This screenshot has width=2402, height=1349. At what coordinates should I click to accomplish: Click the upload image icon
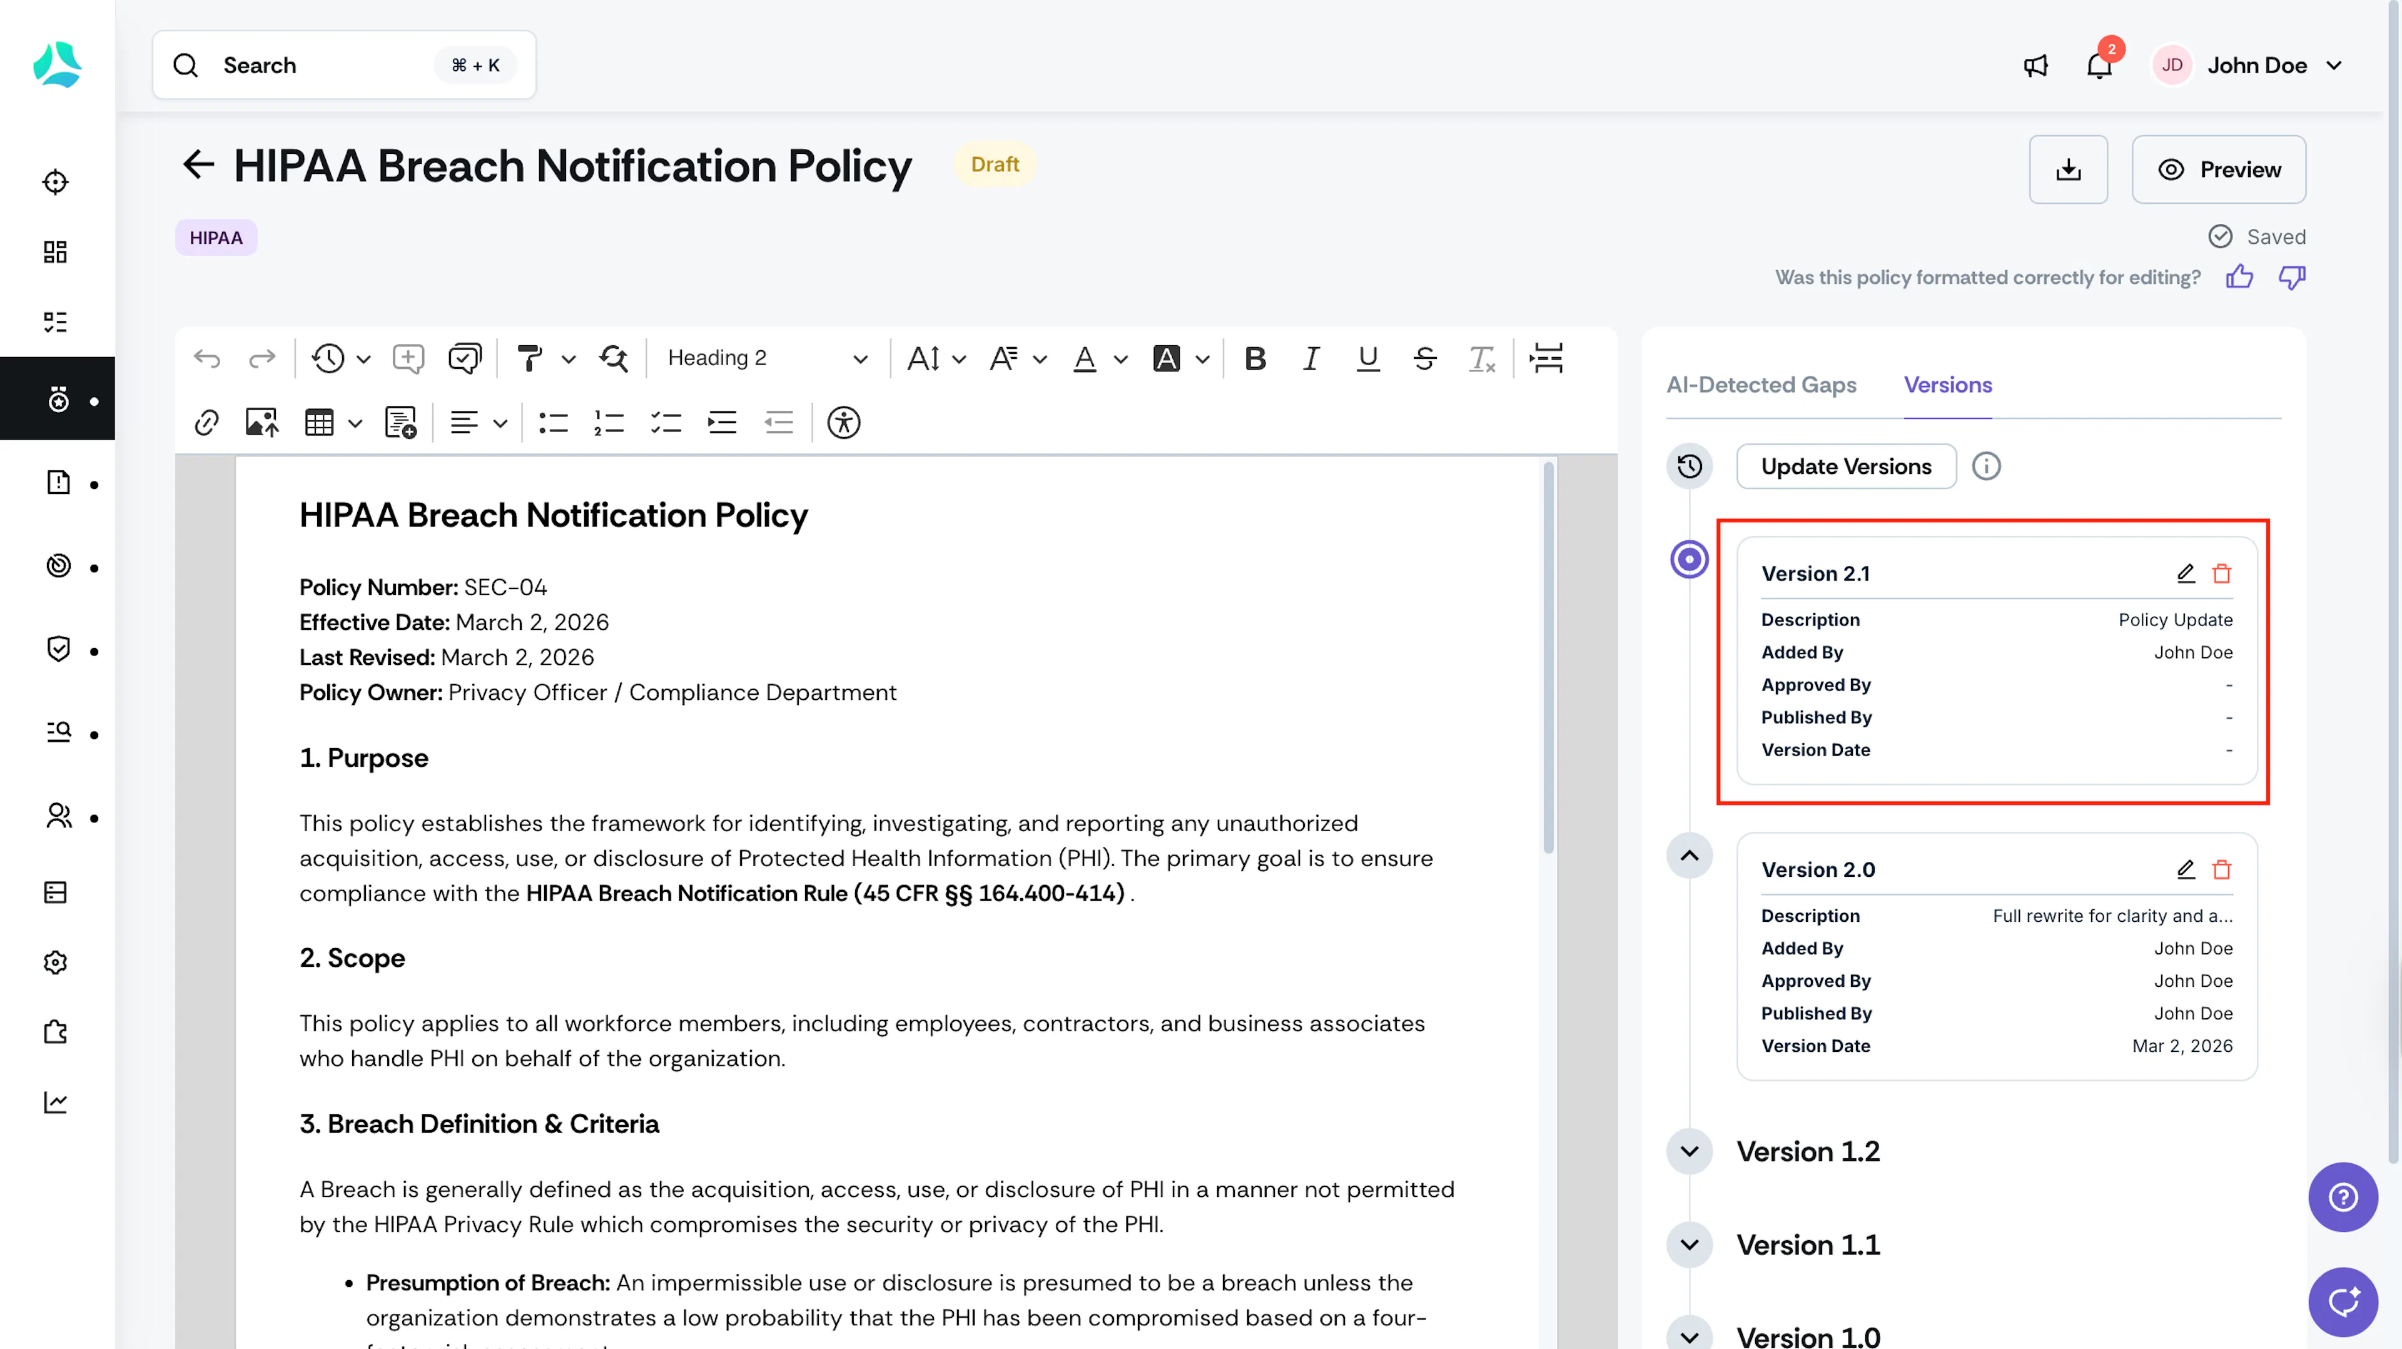click(x=262, y=422)
